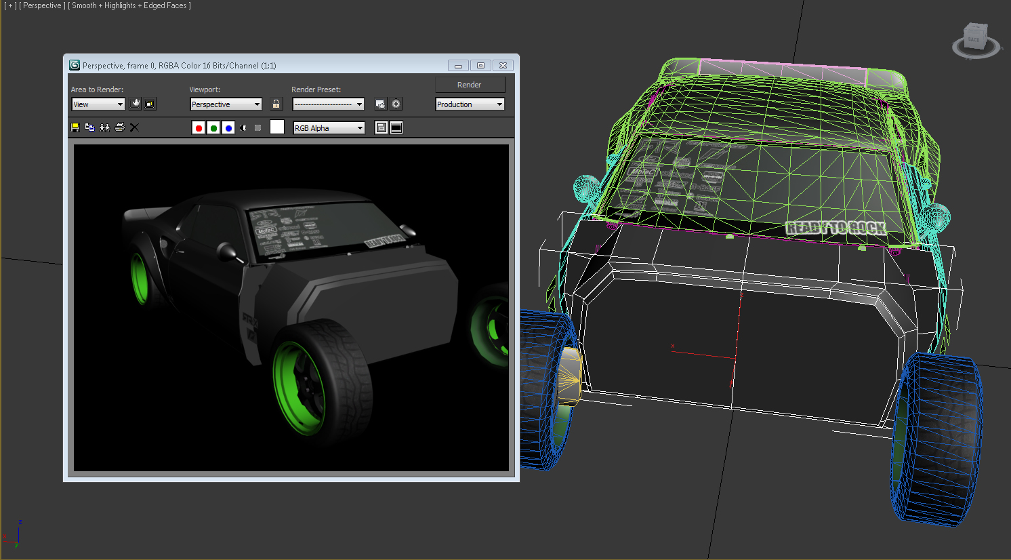Click the Auto Region Selected icon
The width and height of the screenshot is (1011, 560).
click(150, 104)
